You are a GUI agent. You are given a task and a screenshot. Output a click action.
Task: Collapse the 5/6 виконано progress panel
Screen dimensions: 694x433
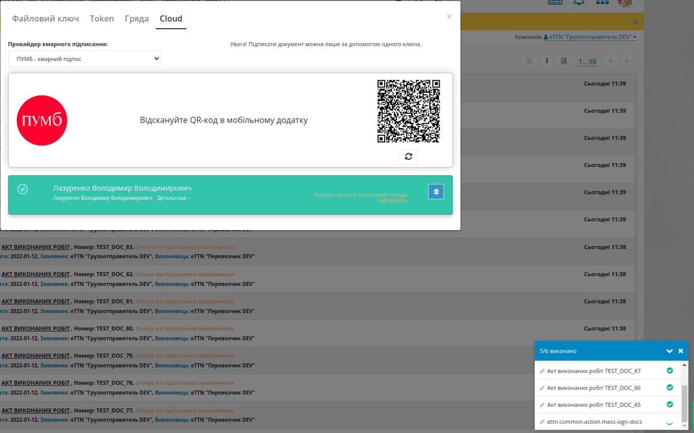pos(669,351)
